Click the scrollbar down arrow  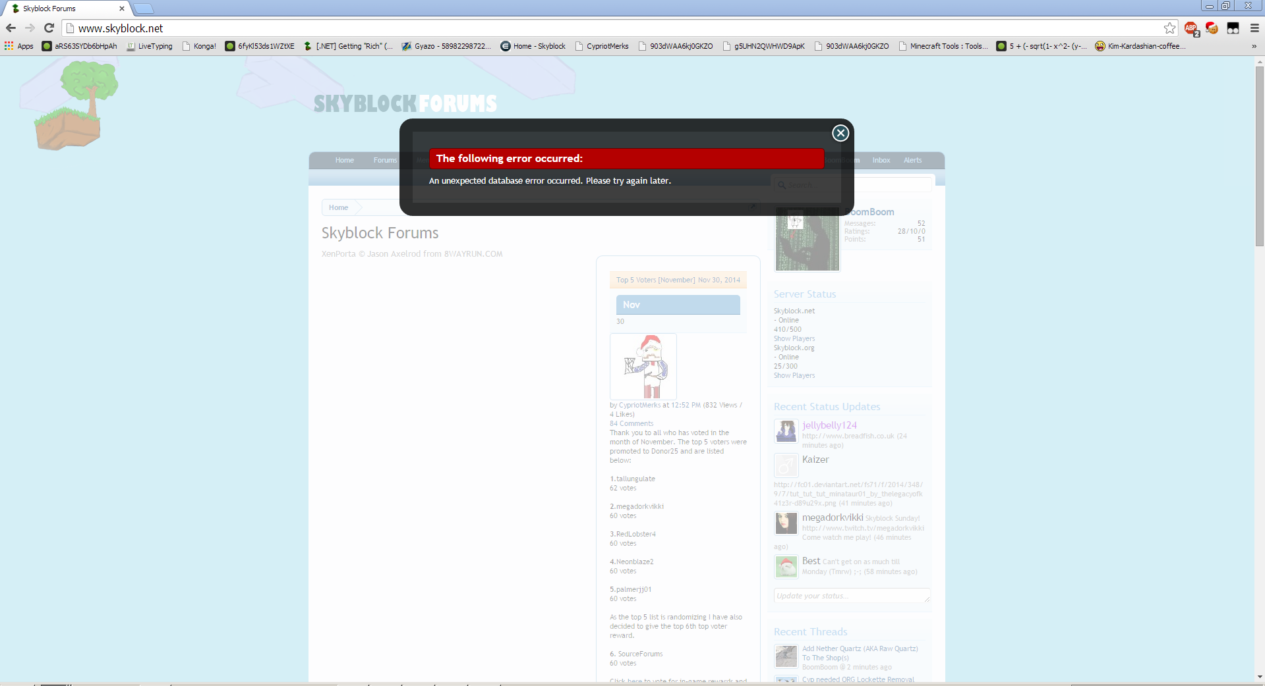(1259, 676)
